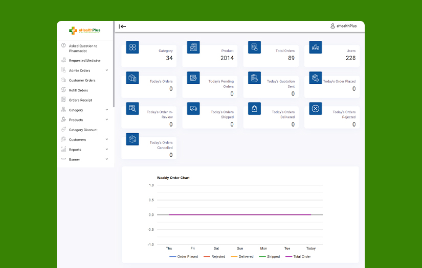Screen dimensions: 422x268
Task: Open eHealthPlus user profile icon
Action: [332, 26]
